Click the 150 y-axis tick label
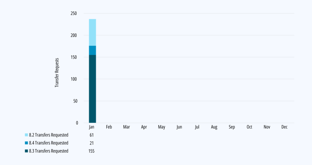 (74, 57)
